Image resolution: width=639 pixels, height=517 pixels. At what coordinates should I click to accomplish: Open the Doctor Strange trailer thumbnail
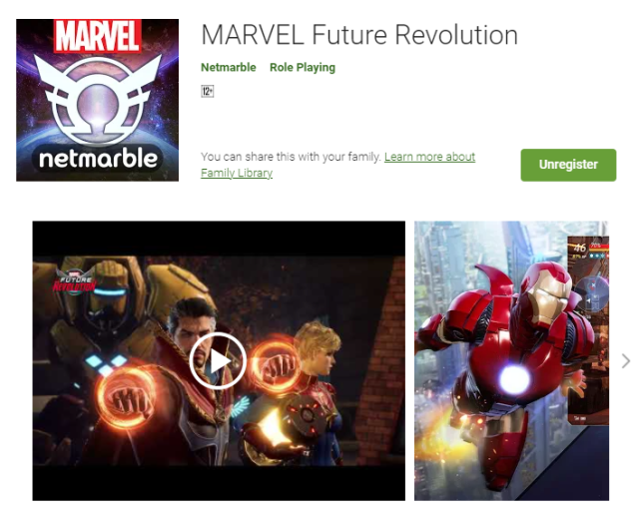point(219,360)
